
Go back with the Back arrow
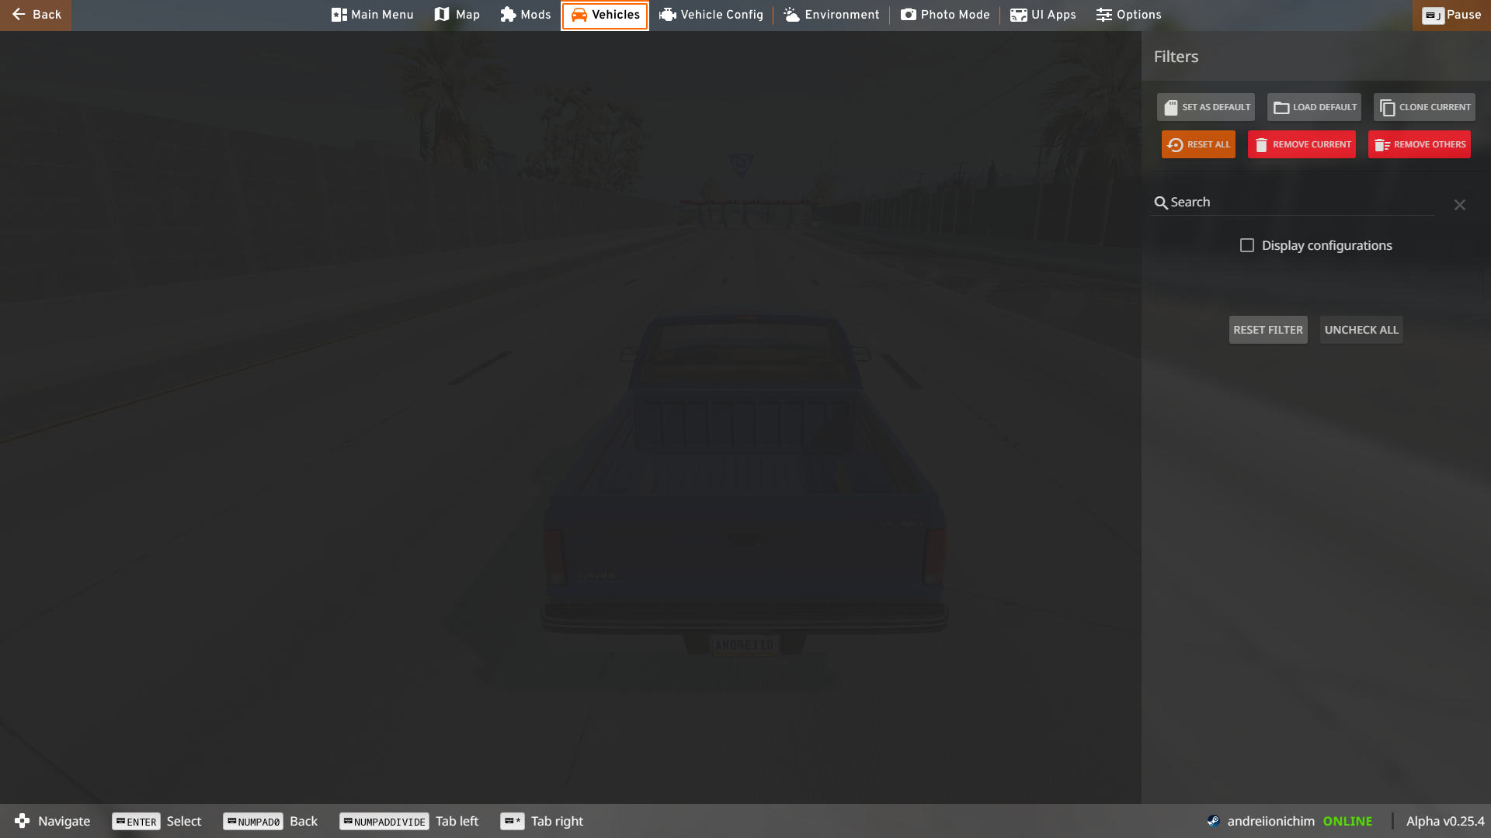[x=36, y=15]
